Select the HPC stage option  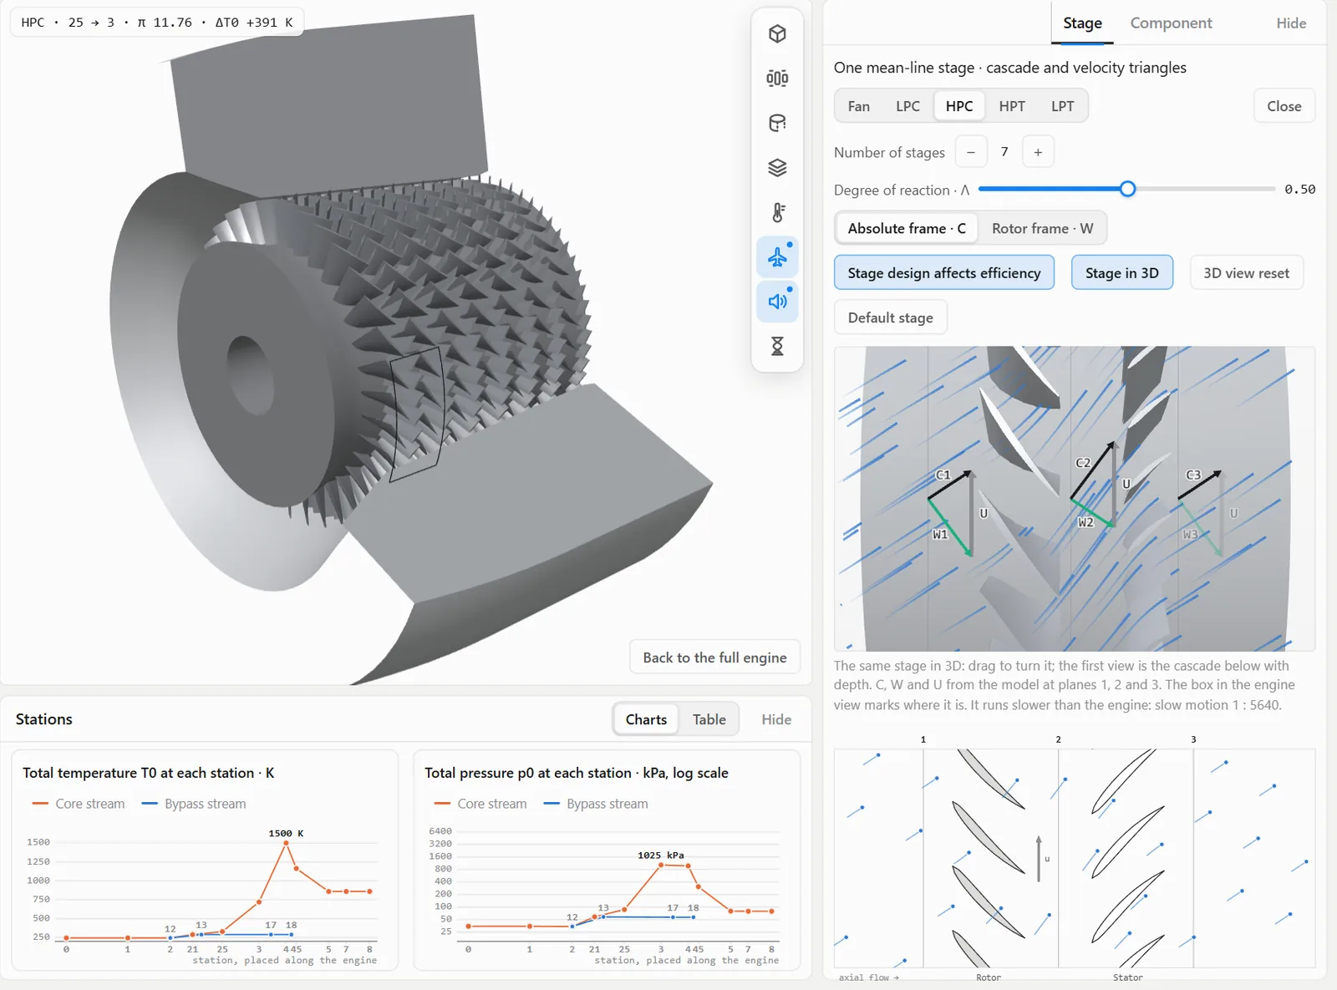[959, 106]
